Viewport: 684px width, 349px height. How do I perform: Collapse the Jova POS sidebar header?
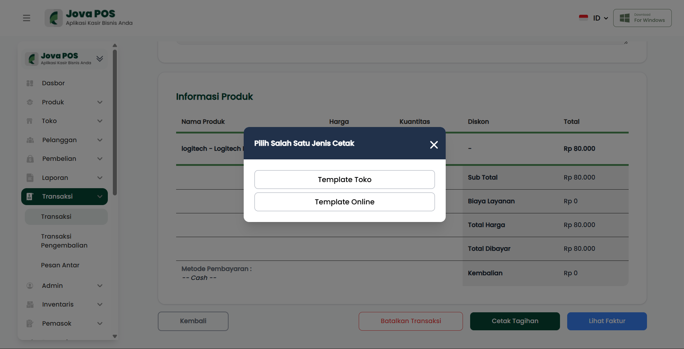point(100,59)
